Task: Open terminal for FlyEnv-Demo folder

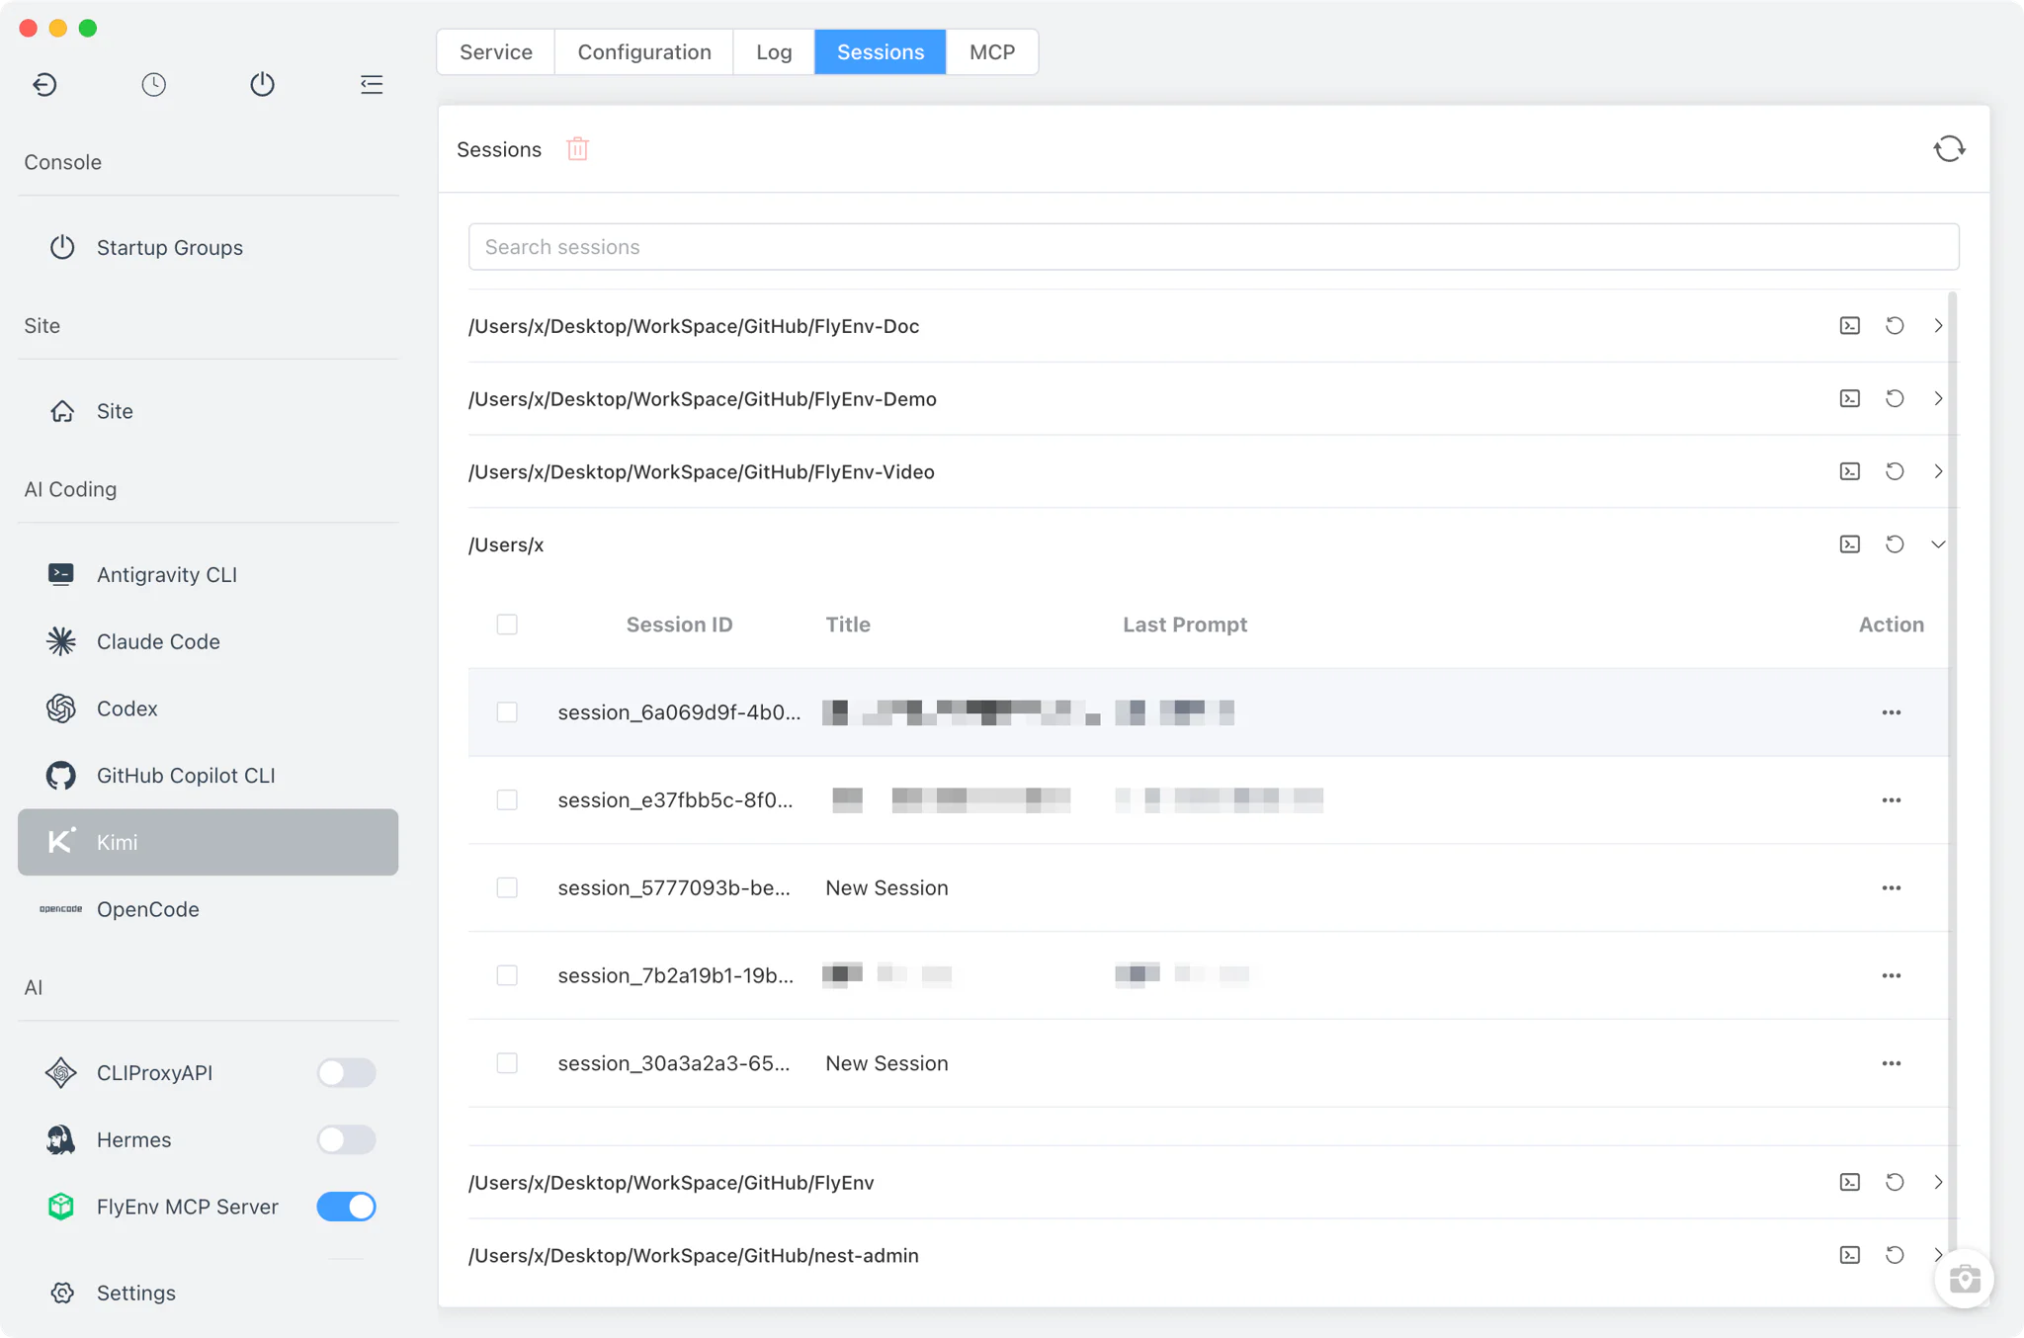Action: (1850, 398)
